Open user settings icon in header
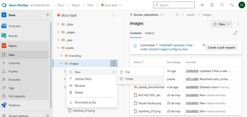247x117 pixels. [x=232, y=5]
